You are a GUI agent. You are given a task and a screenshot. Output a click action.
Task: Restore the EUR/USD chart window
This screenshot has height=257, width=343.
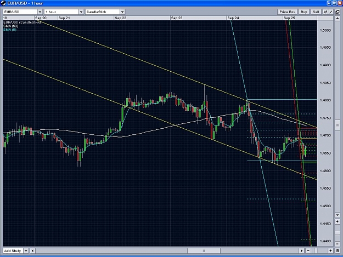coord(334,3)
